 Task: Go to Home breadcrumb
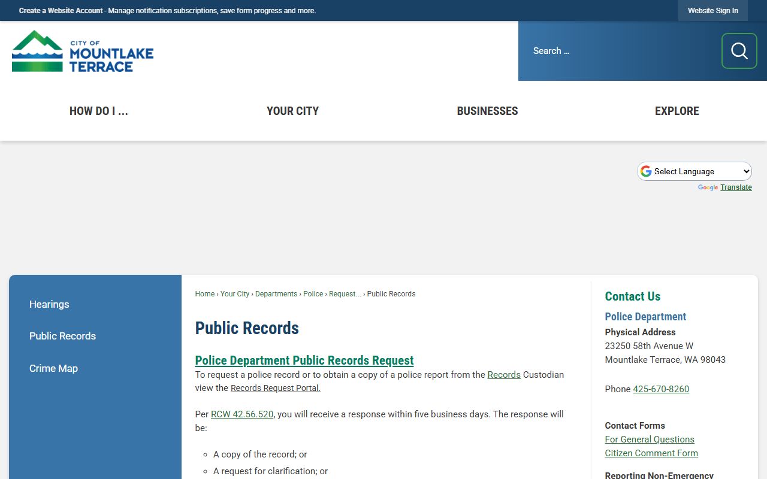tap(205, 294)
